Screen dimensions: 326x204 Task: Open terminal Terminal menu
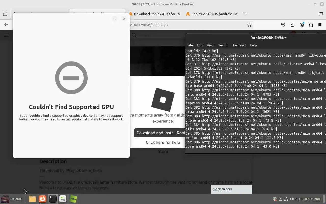(239, 45)
